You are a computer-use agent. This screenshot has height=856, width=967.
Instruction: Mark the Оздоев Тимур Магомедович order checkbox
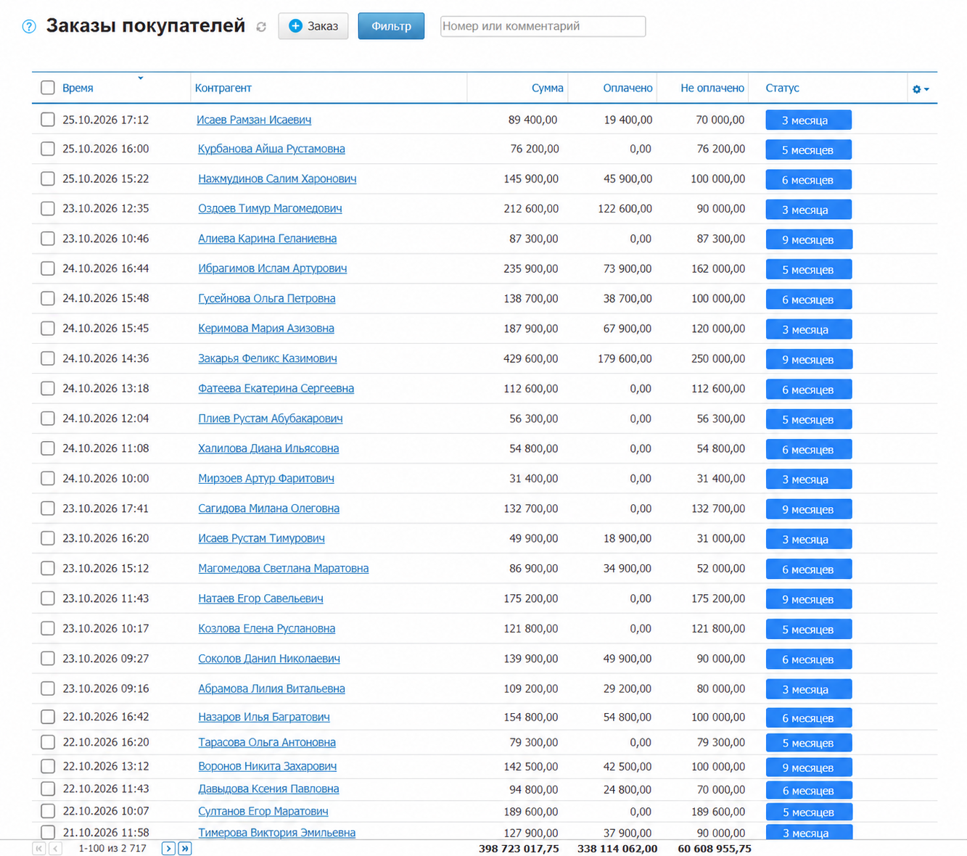coord(48,208)
